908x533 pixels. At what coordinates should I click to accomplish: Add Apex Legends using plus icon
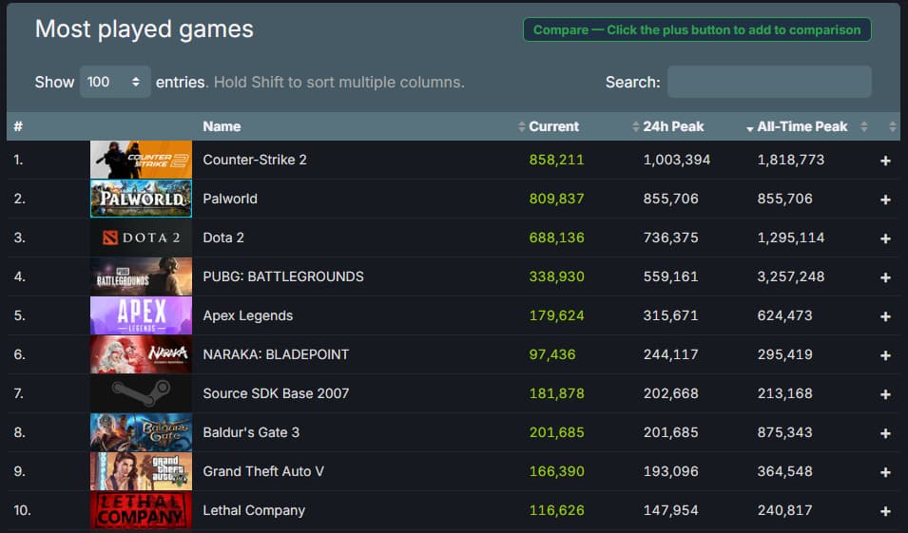885,316
